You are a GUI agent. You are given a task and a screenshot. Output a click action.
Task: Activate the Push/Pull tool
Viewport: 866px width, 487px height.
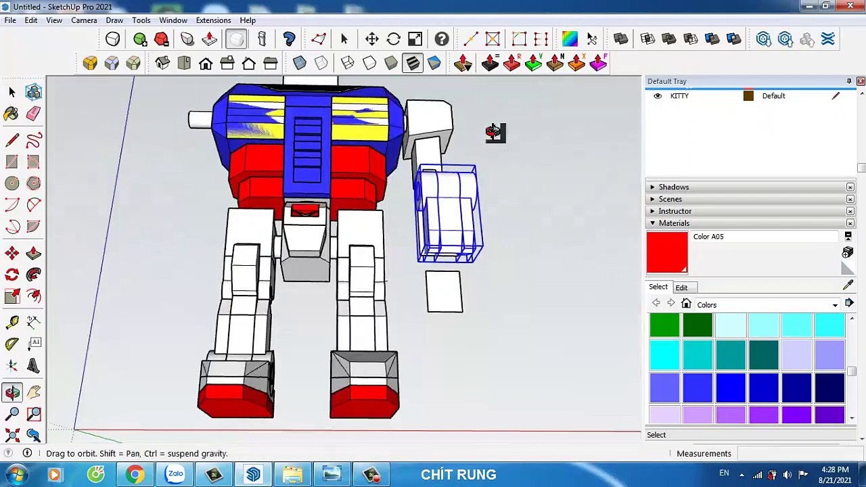[33, 253]
